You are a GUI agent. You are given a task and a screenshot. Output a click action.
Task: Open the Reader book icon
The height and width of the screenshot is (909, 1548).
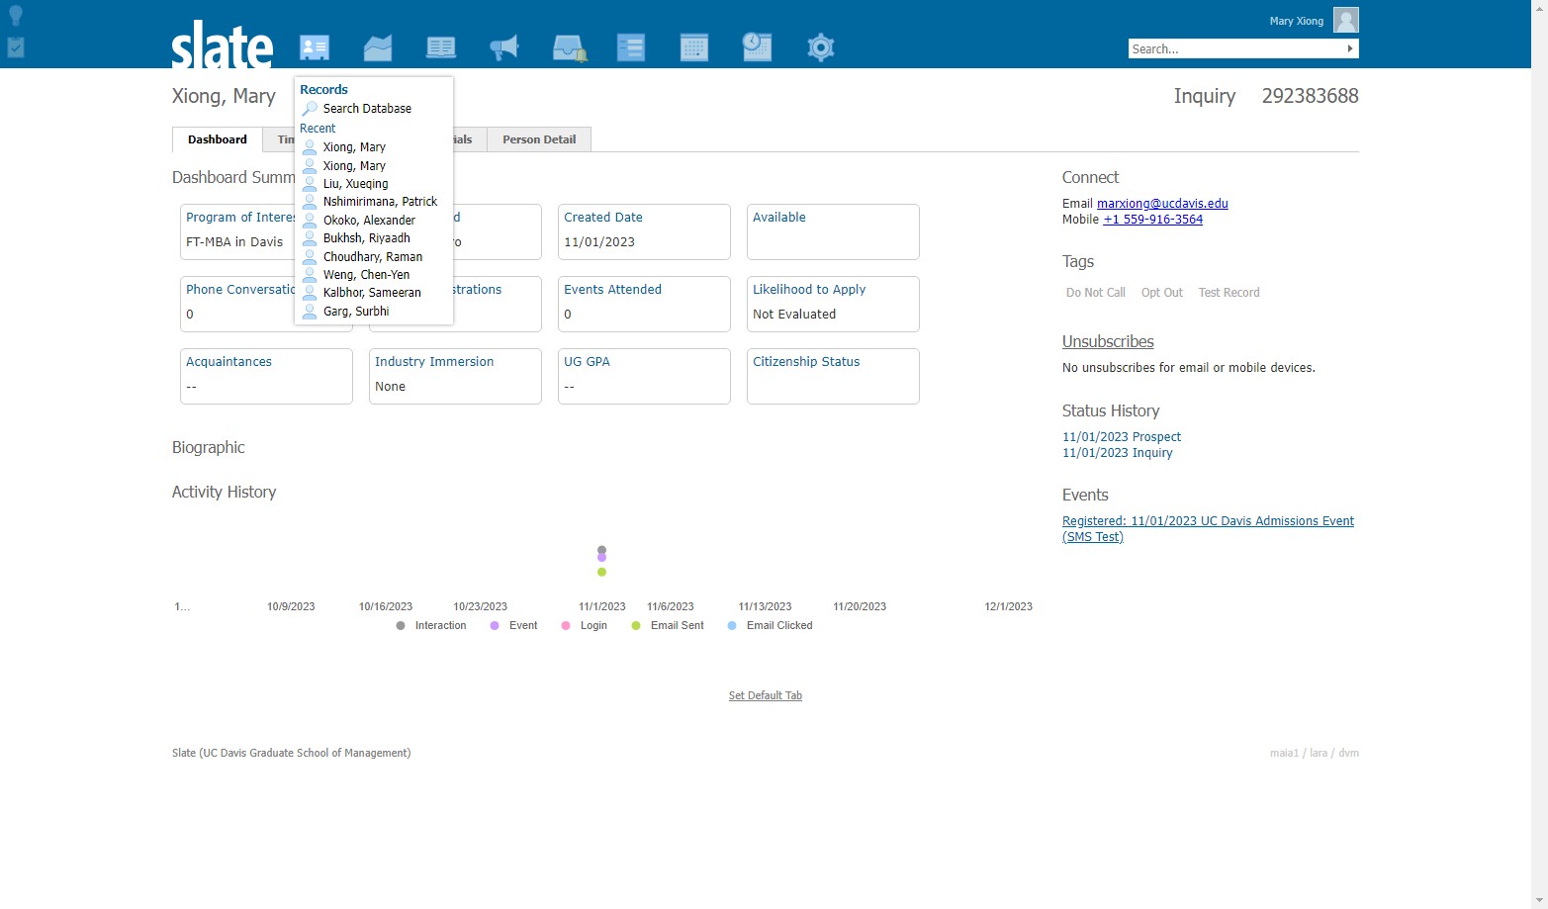[441, 47]
